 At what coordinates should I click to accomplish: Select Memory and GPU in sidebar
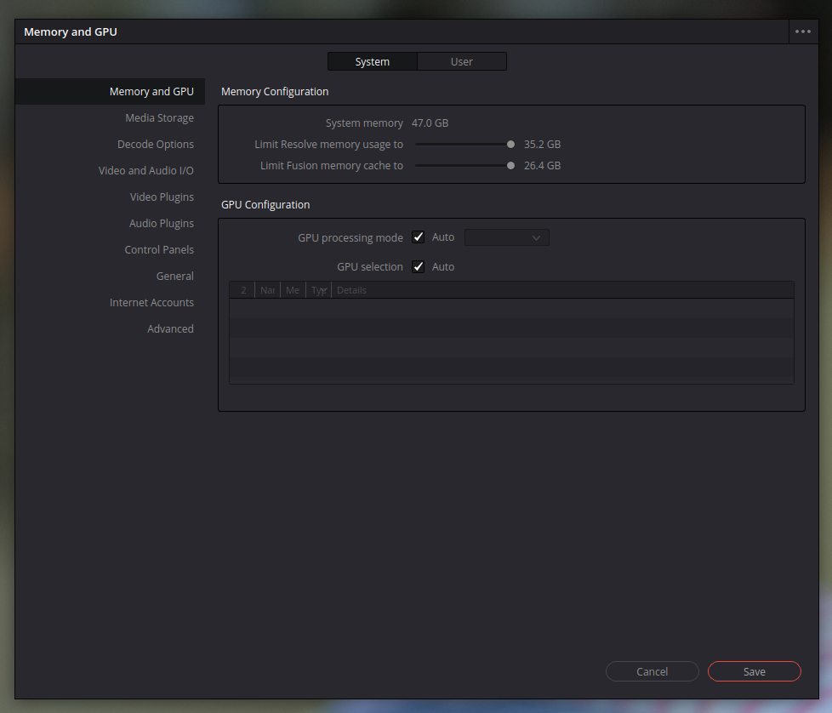click(110, 91)
